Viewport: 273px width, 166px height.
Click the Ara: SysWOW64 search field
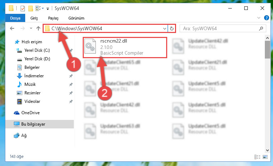coord(220,28)
